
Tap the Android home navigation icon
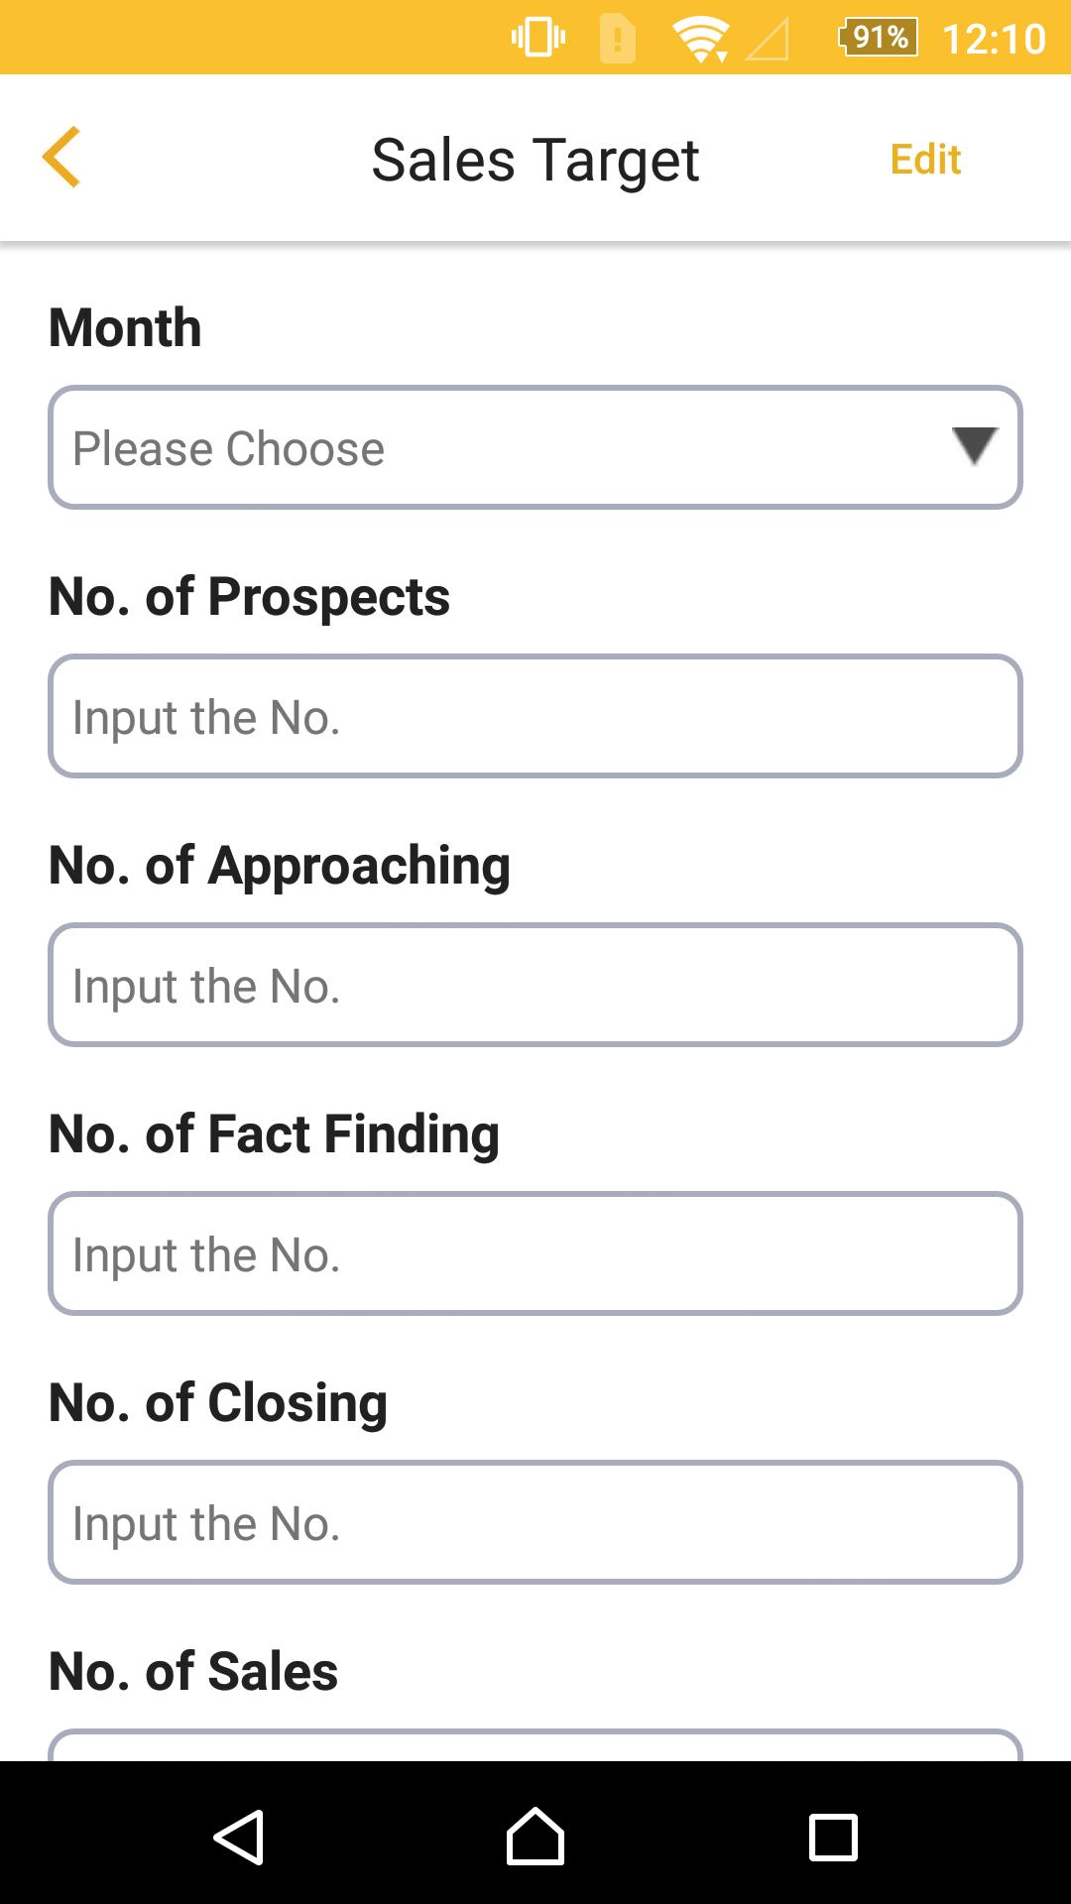click(x=535, y=1836)
